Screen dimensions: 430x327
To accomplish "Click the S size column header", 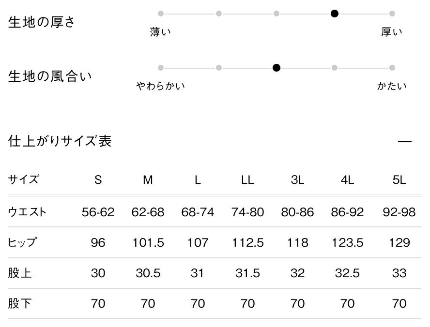I will [98, 180].
